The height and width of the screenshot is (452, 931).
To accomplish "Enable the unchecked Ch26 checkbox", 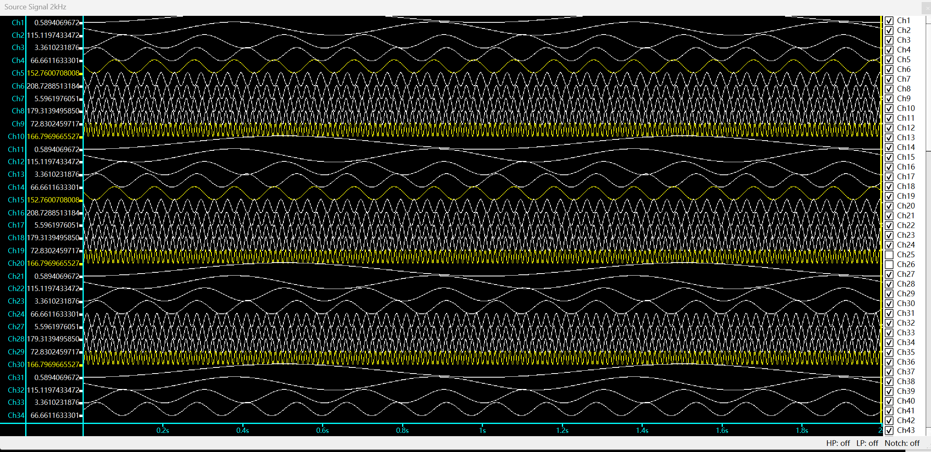I will [889, 265].
